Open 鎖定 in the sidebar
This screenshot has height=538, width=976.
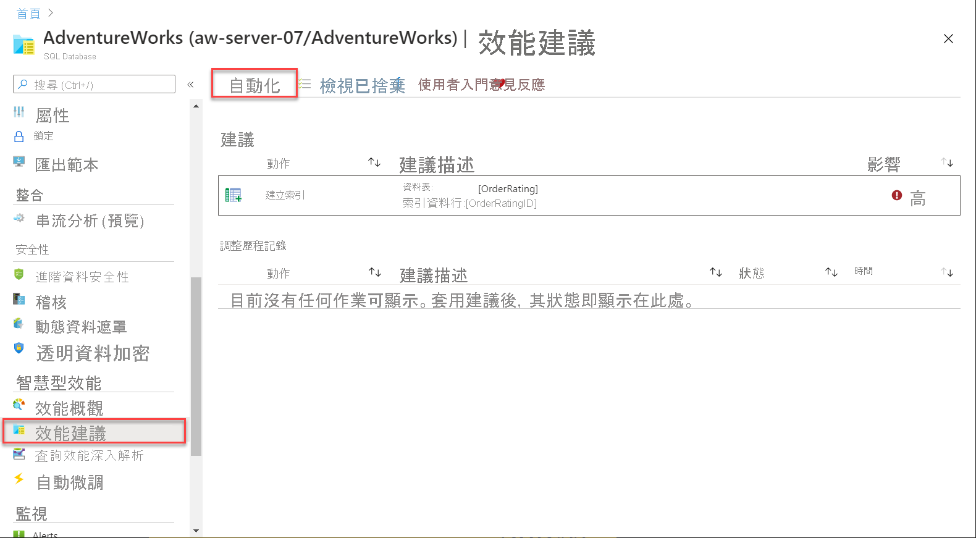click(x=43, y=136)
